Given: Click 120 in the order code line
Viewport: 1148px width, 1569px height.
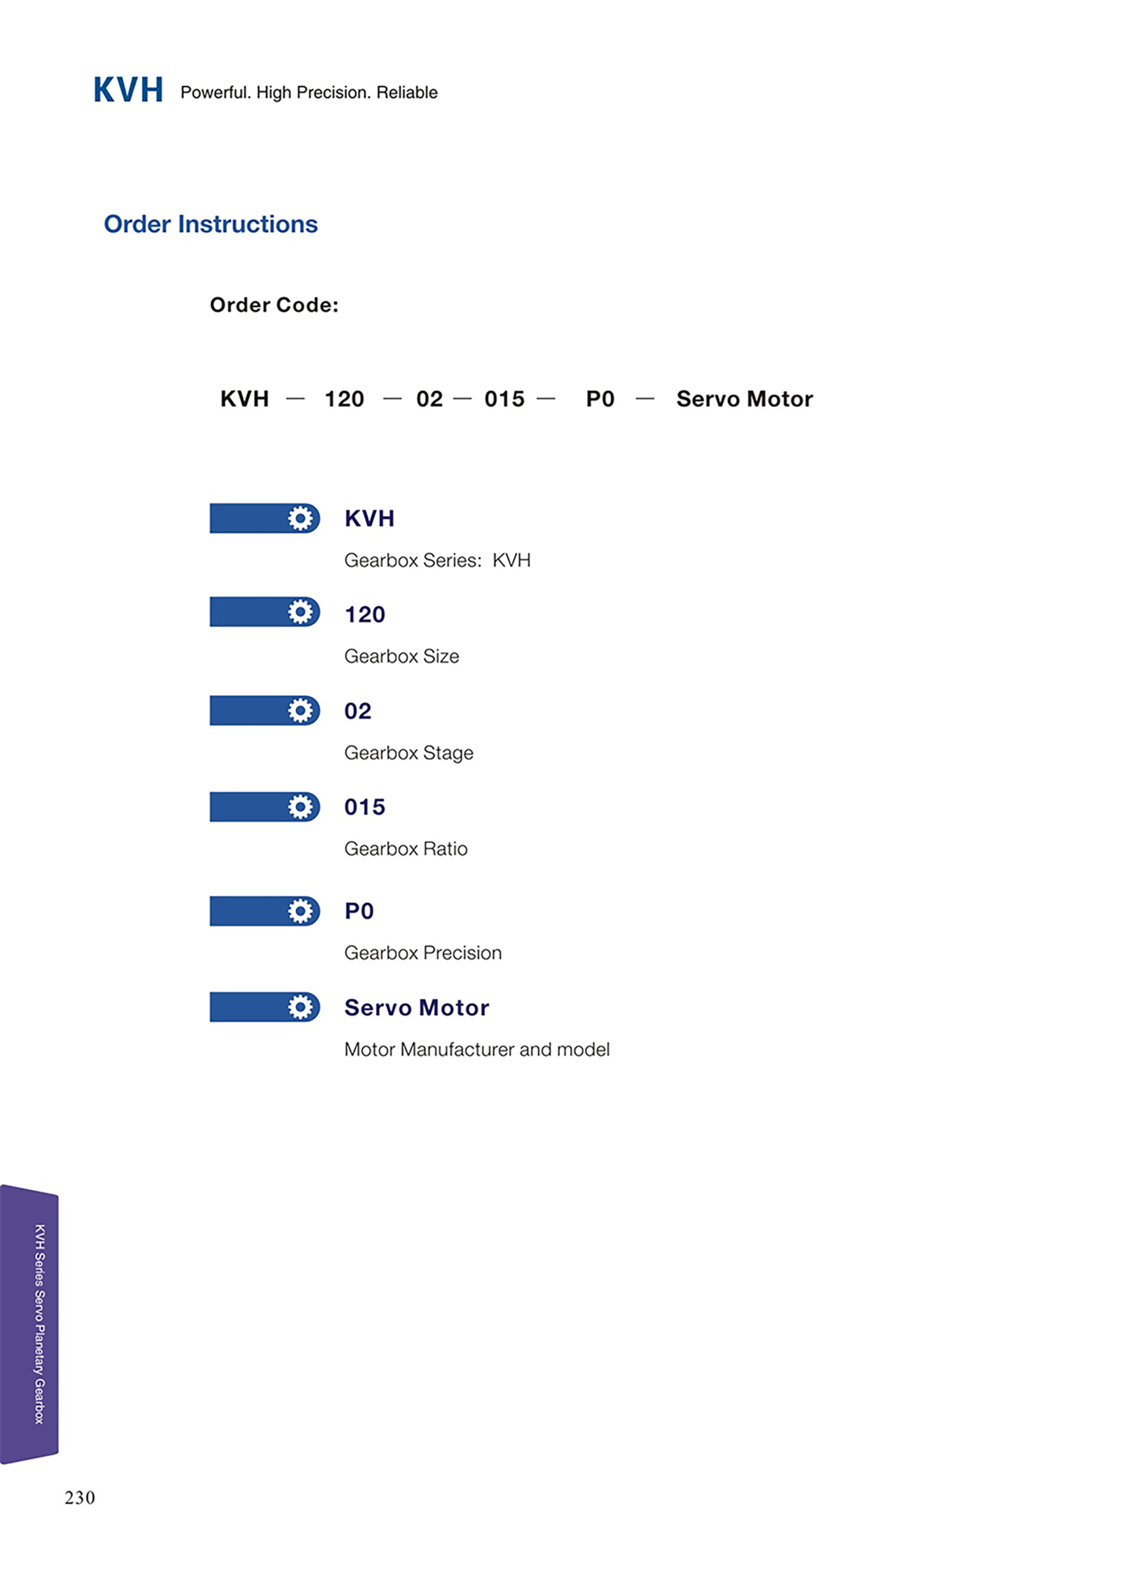Looking at the screenshot, I should (344, 399).
